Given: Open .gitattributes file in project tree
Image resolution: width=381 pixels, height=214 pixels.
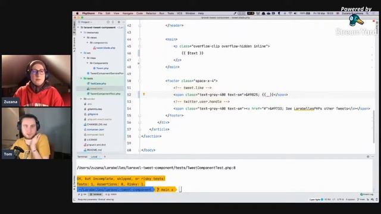Looking at the screenshot, I should [x=93, y=109].
